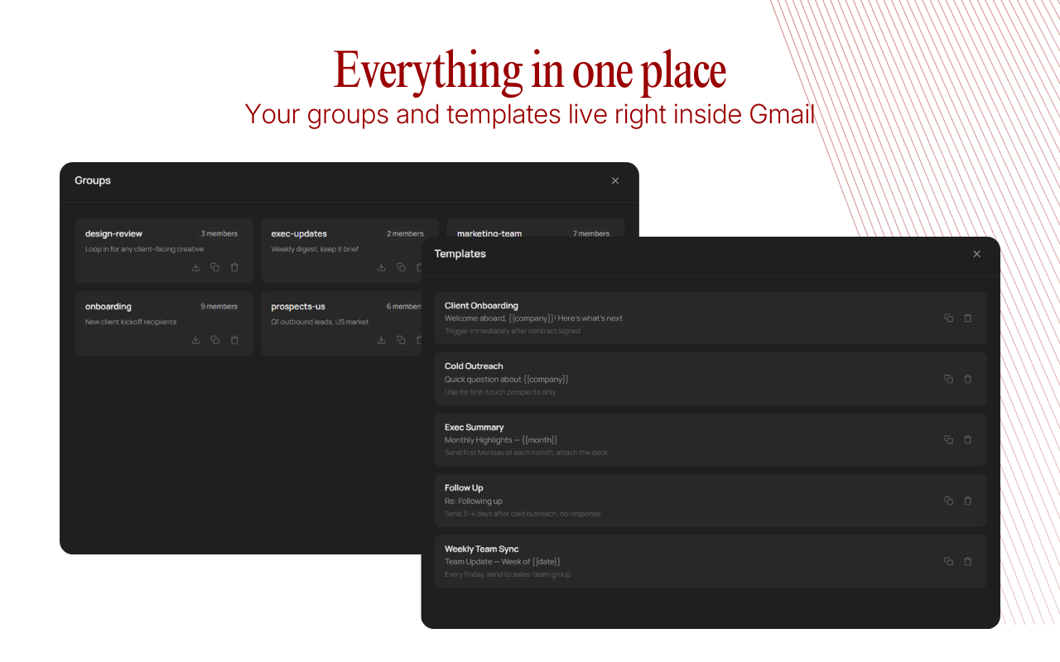Export the design-review group

point(195,266)
